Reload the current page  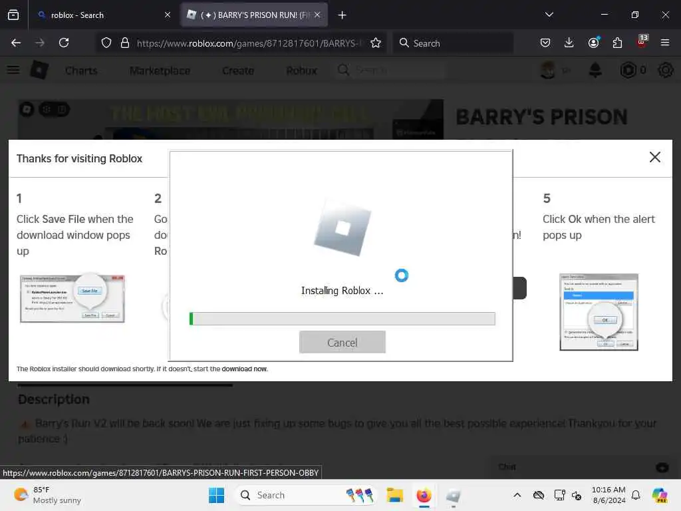[64, 43]
